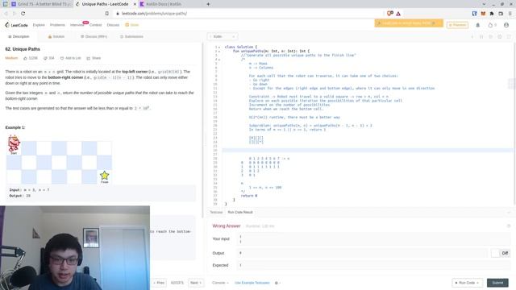Expand the Console panel dropdown
The image size is (516, 290).
pos(220,283)
